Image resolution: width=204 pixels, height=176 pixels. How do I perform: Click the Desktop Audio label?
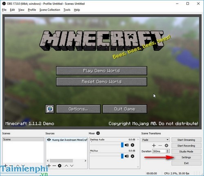point(97,140)
